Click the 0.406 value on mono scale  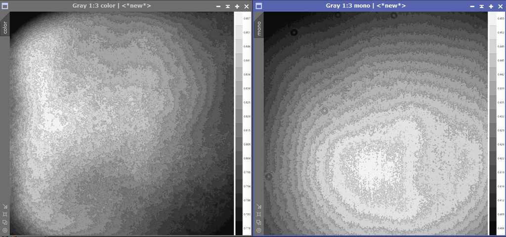501,228
